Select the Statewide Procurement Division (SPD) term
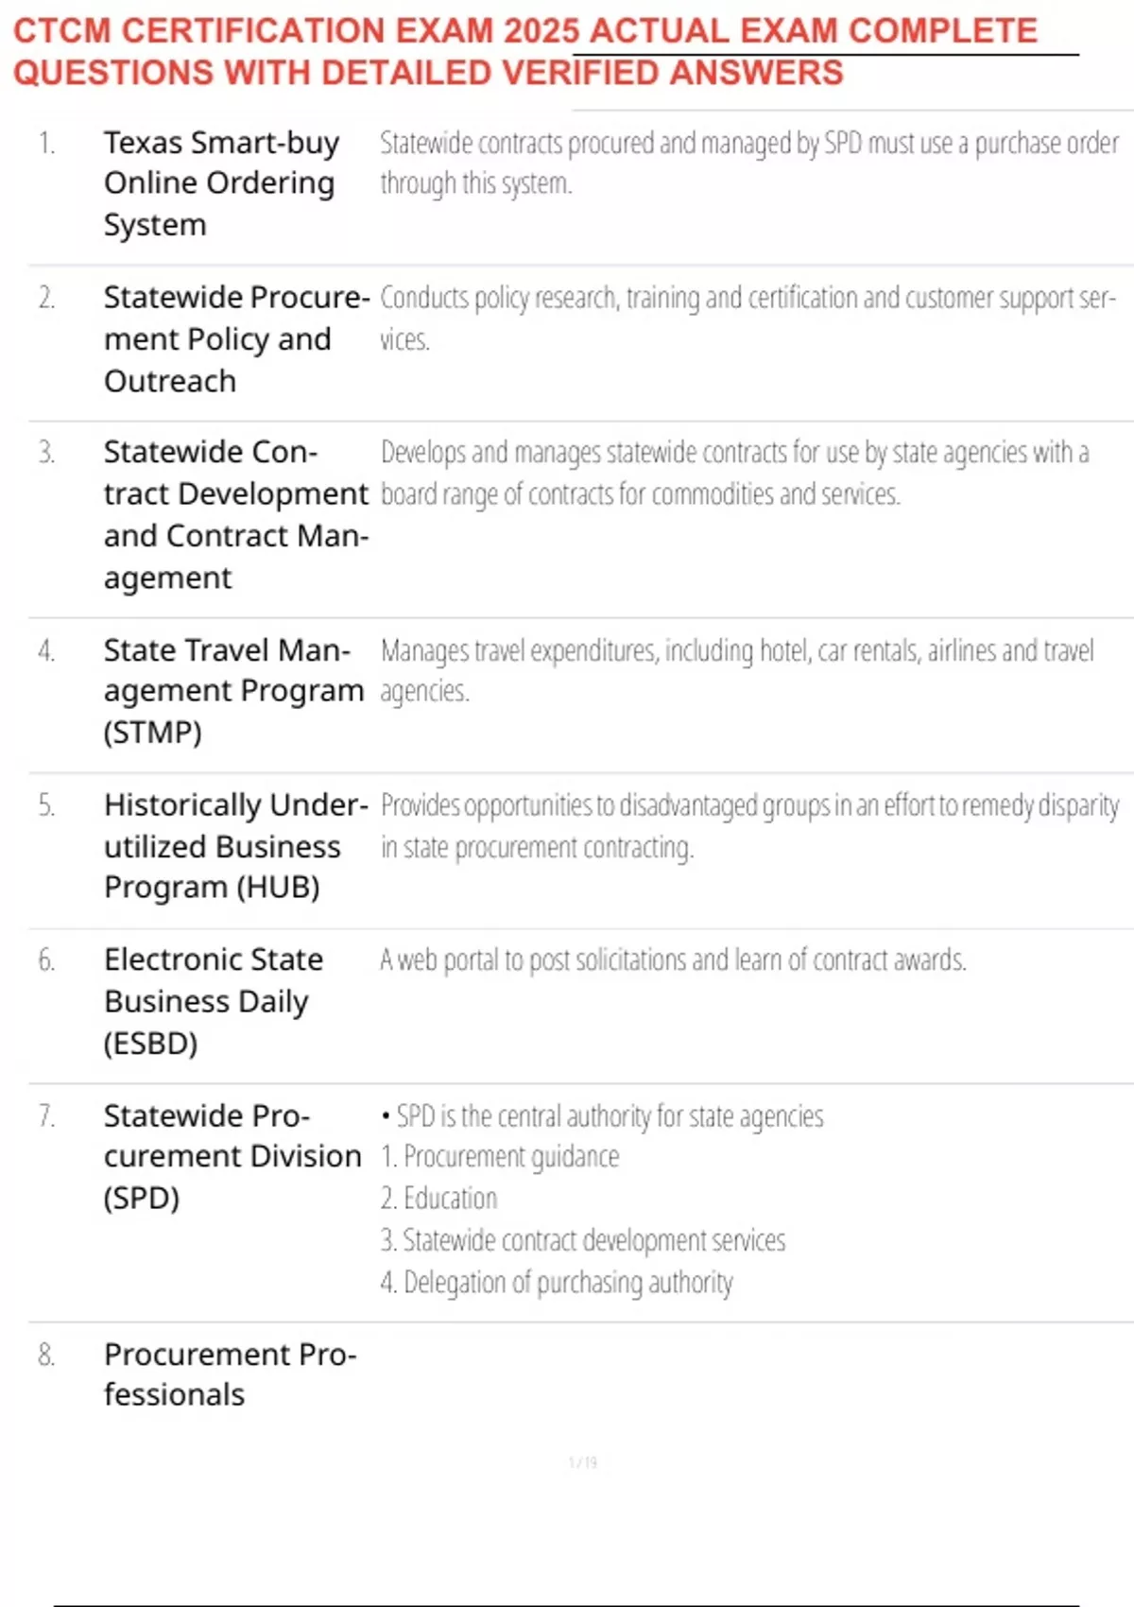Viewport: 1134px width, 1607px height. point(232,1156)
